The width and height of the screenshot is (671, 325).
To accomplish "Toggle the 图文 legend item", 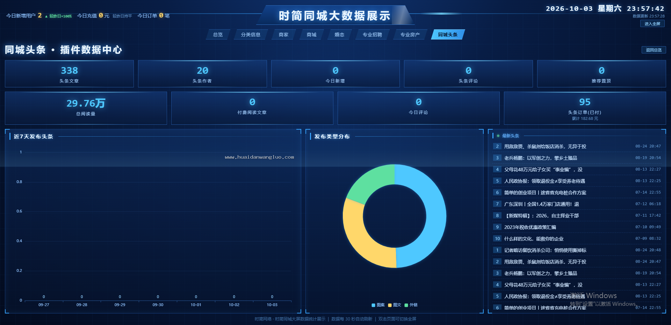I will (395, 305).
